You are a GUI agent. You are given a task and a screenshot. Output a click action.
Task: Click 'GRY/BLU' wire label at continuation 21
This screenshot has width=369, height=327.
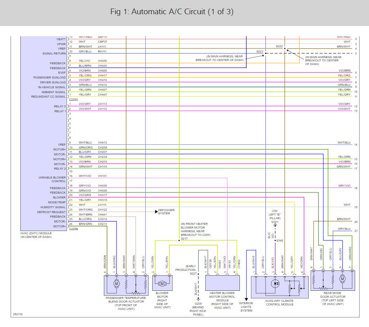[x=344, y=229]
